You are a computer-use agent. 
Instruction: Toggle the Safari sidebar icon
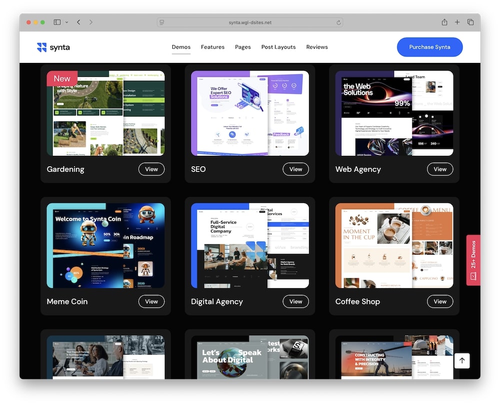tap(57, 22)
